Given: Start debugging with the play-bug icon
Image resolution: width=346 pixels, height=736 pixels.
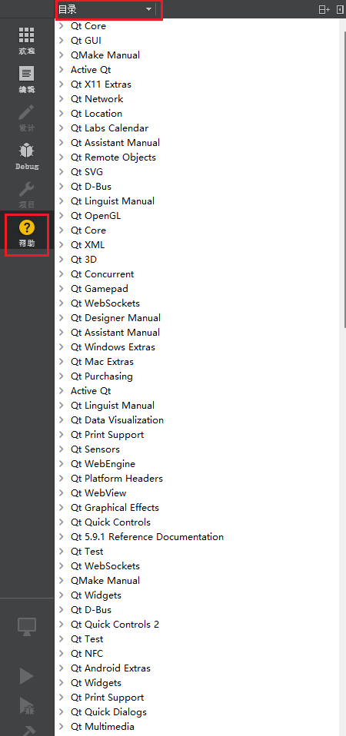Looking at the screenshot, I should tap(27, 707).
